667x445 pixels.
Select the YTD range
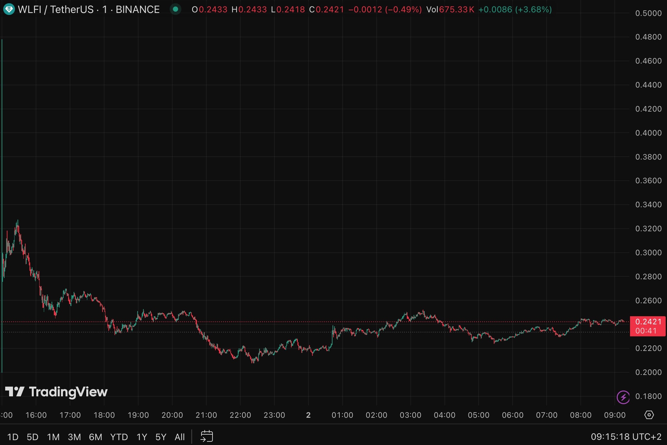pyautogui.click(x=119, y=437)
